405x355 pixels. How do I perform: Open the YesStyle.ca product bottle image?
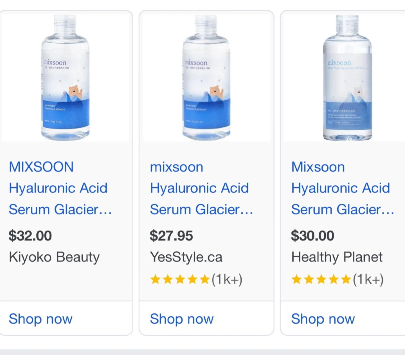pos(206,78)
